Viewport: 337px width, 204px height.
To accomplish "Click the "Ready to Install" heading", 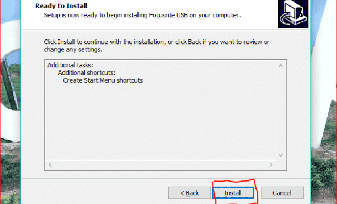I will coord(61,6).
